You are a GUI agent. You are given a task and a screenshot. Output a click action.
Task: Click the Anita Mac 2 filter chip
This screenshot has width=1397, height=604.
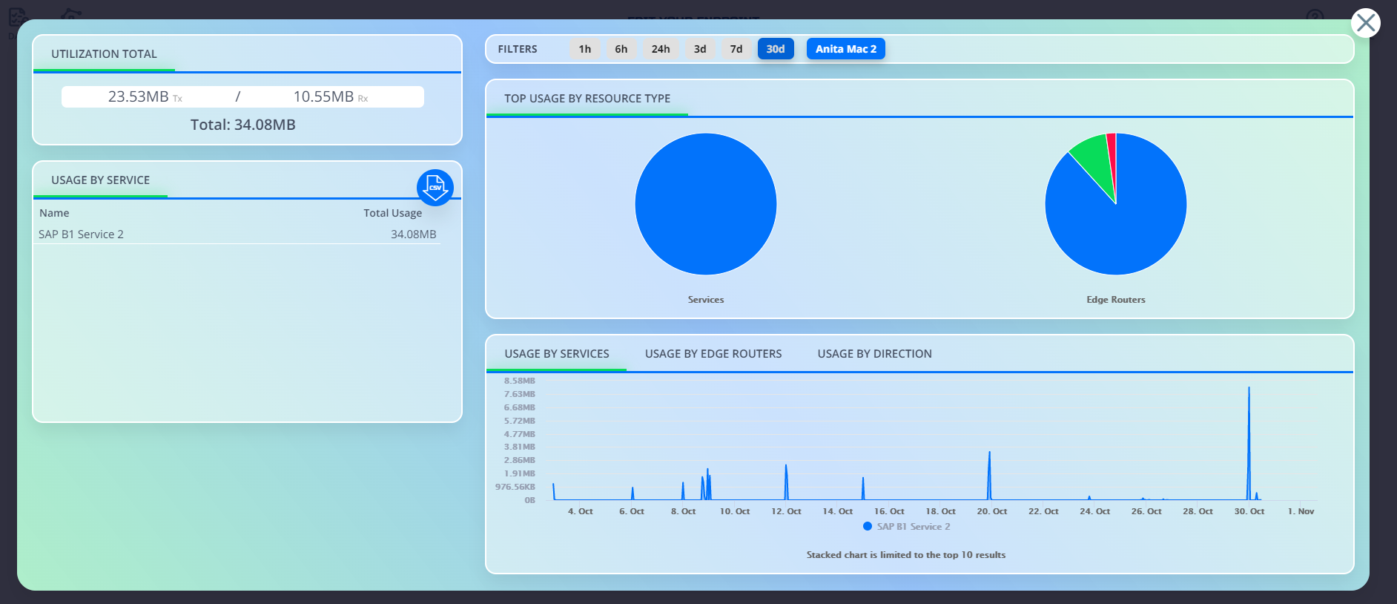point(846,49)
